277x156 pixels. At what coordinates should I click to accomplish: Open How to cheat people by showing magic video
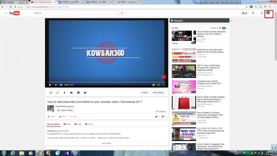211,131
